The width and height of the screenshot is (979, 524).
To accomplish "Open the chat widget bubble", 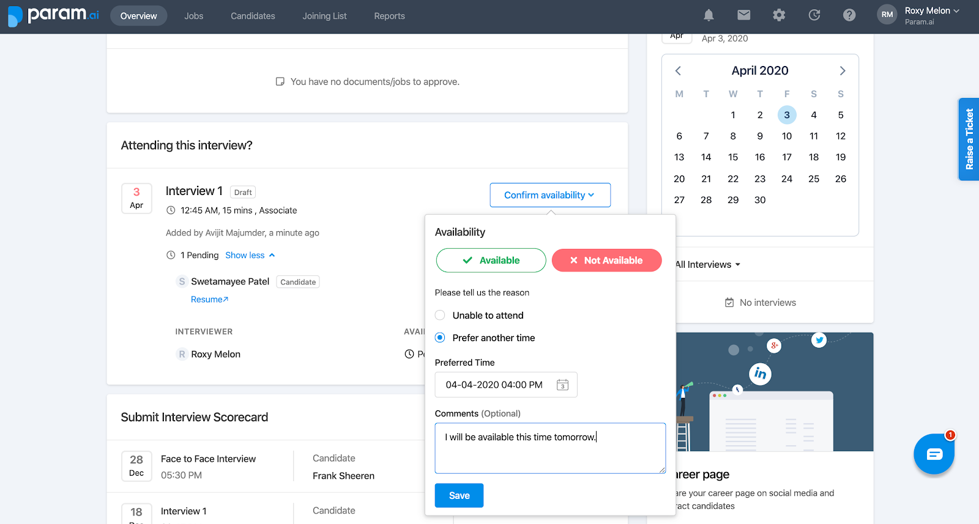I will pos(934,454).
